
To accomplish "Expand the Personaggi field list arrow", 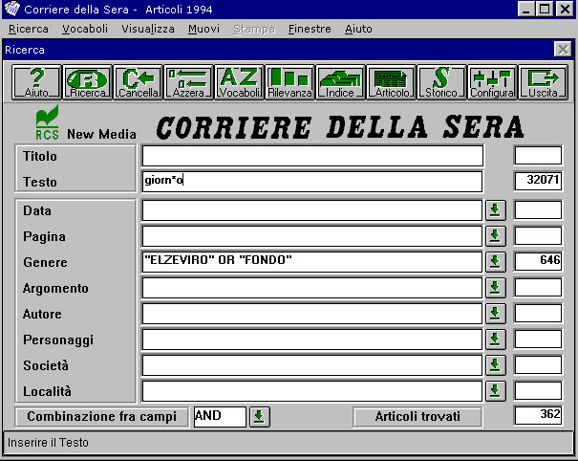I will coord(496,340).
